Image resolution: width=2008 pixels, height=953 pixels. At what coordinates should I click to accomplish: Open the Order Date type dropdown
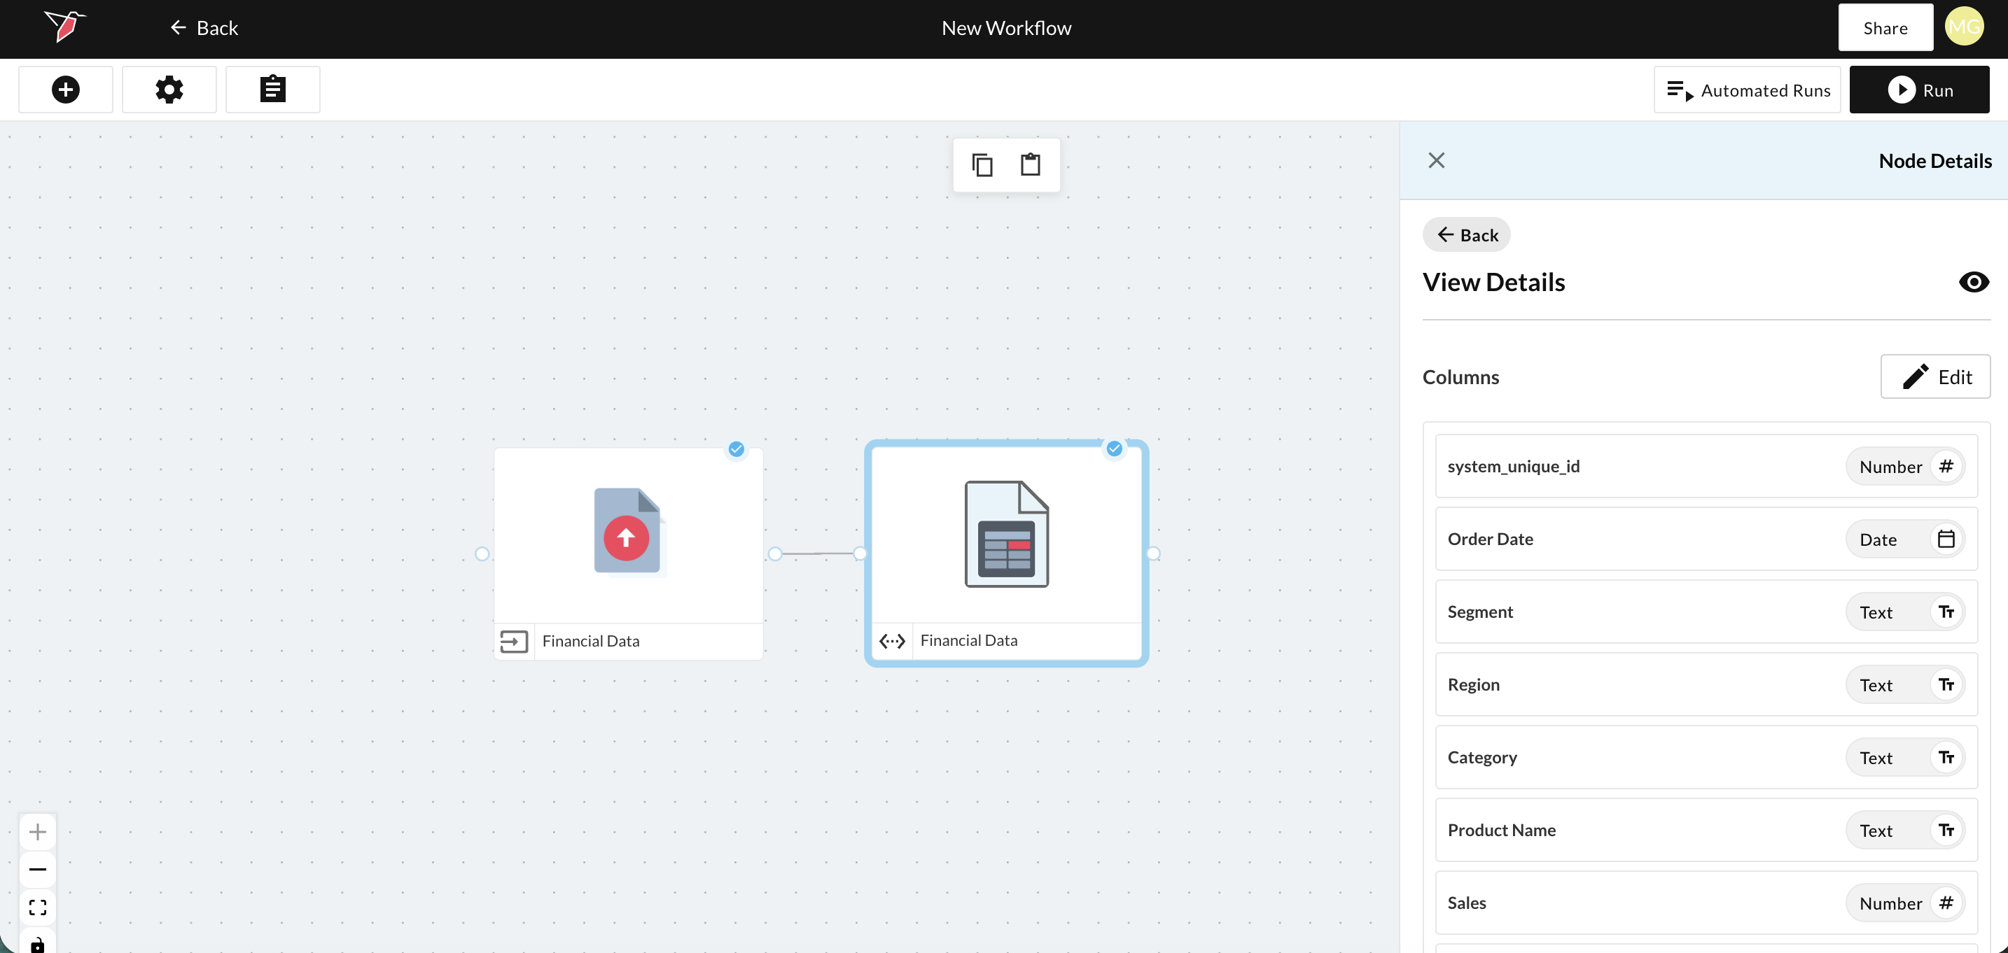(x=1904, y=539)
